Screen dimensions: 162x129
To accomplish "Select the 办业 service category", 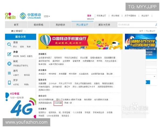I will (x=15, y=52).
